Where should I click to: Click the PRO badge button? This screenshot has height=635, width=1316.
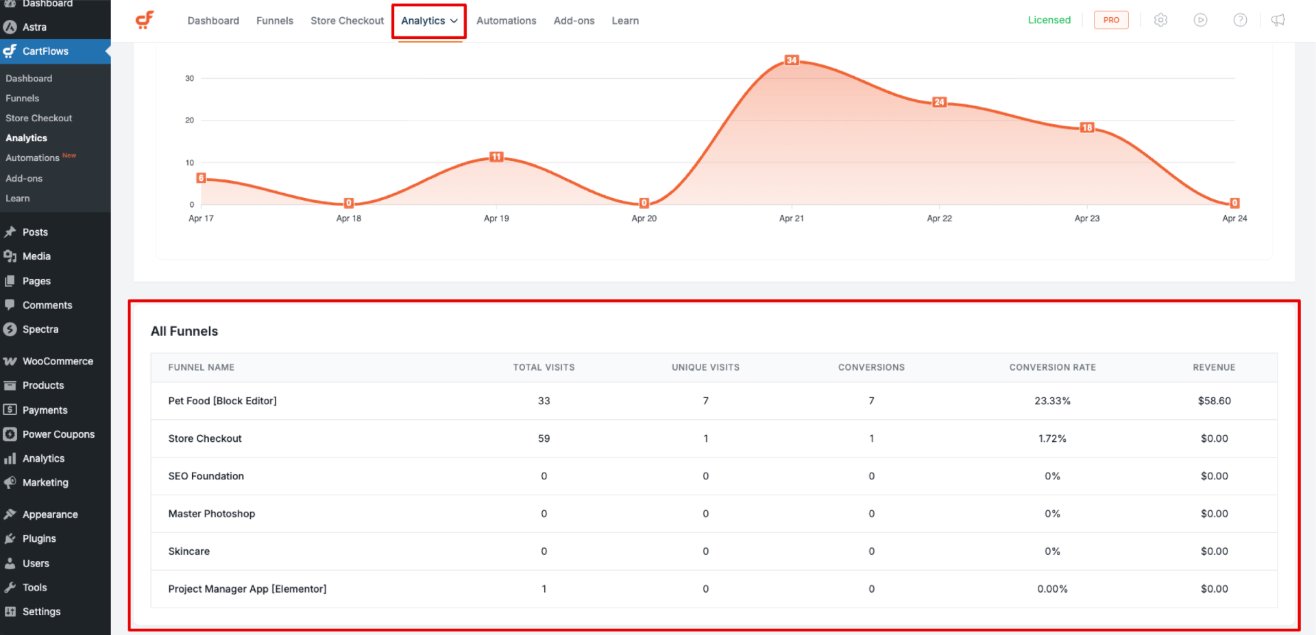pyautogui.click(x=1111, y=20)
